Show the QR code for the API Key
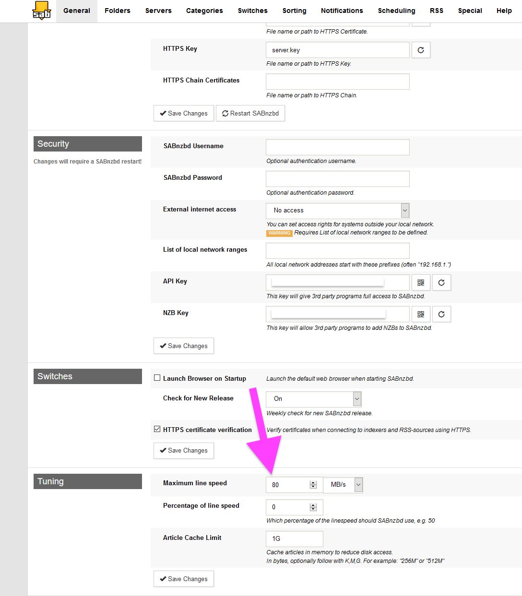This screenshot has height=596, width=522. 421,282
